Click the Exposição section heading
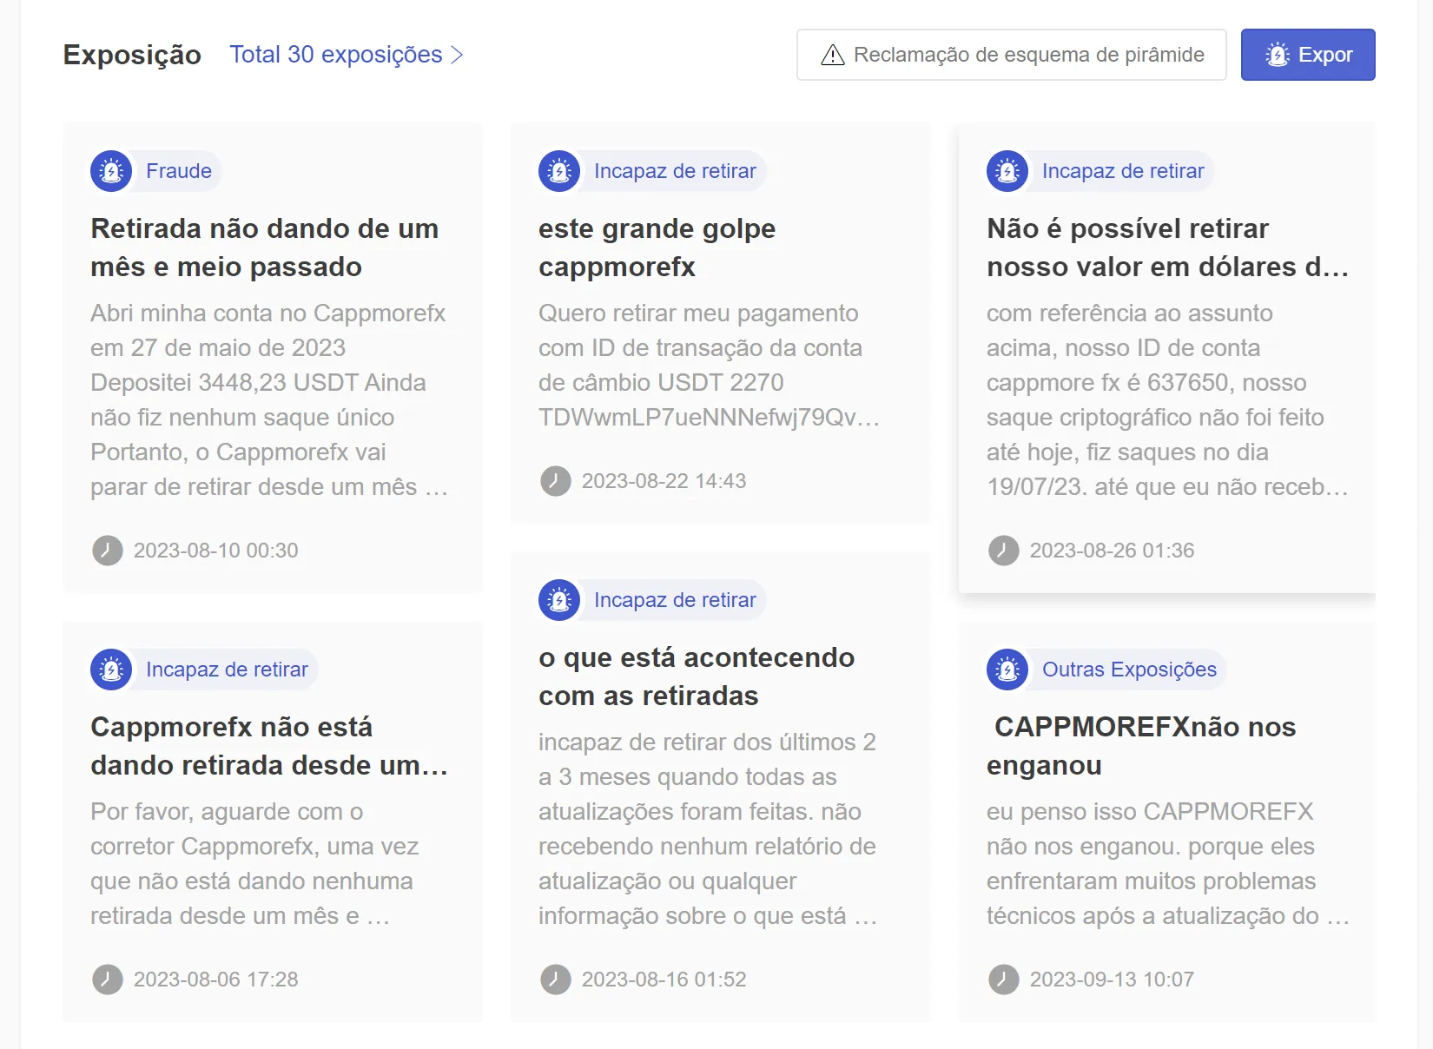1433x1049 pixels. point(132,55)
